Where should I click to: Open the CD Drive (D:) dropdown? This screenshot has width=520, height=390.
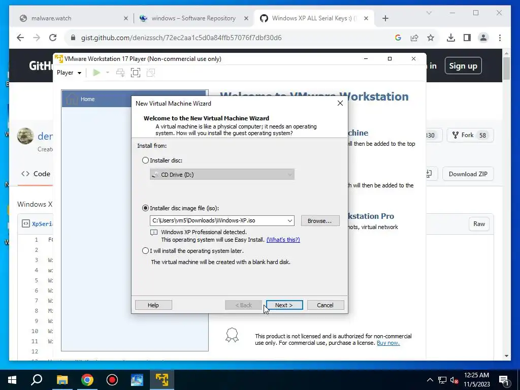point(222,175)
